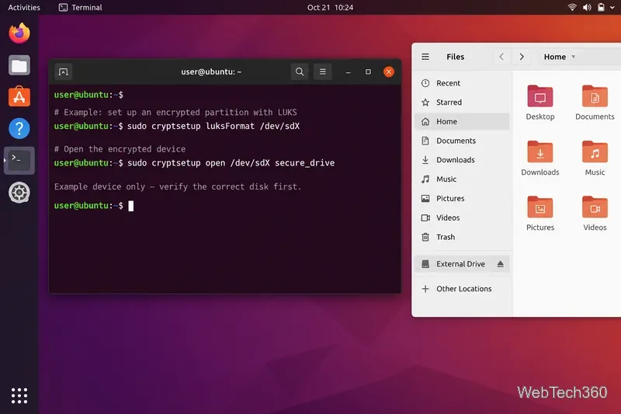
Task: Select the Videos folder icon in the grid
Action: click(x=595, y=207)
